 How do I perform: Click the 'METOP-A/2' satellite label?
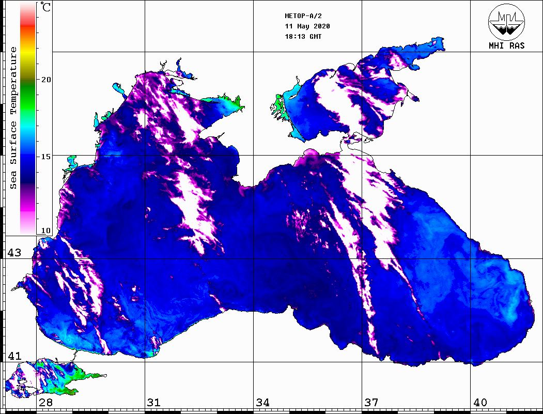[x=303, y=16]
